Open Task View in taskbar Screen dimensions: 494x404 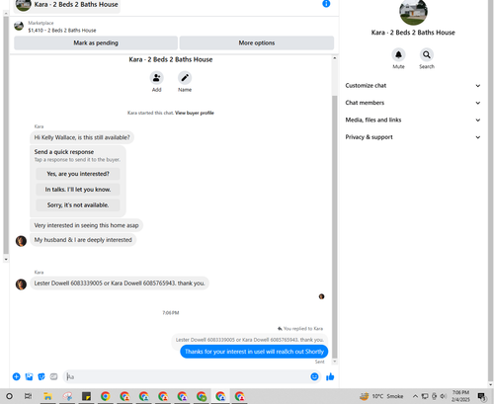pyautogui.click(x=29, y=396)
